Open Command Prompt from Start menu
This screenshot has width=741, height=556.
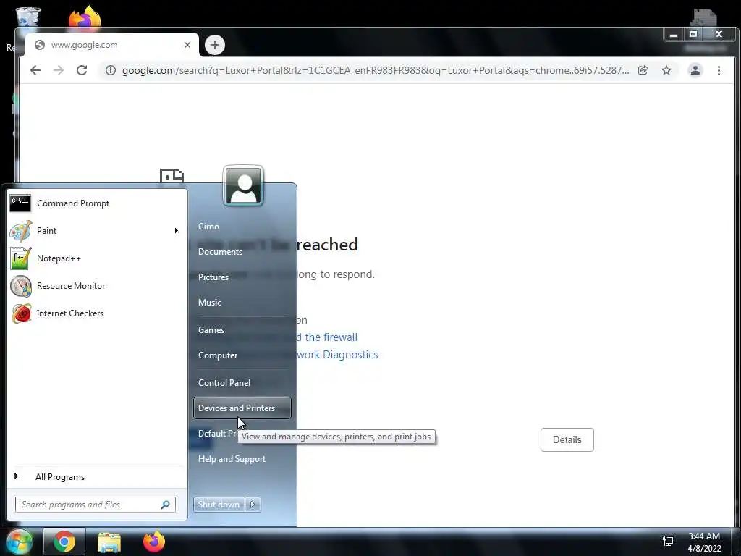tap(96, 203)
